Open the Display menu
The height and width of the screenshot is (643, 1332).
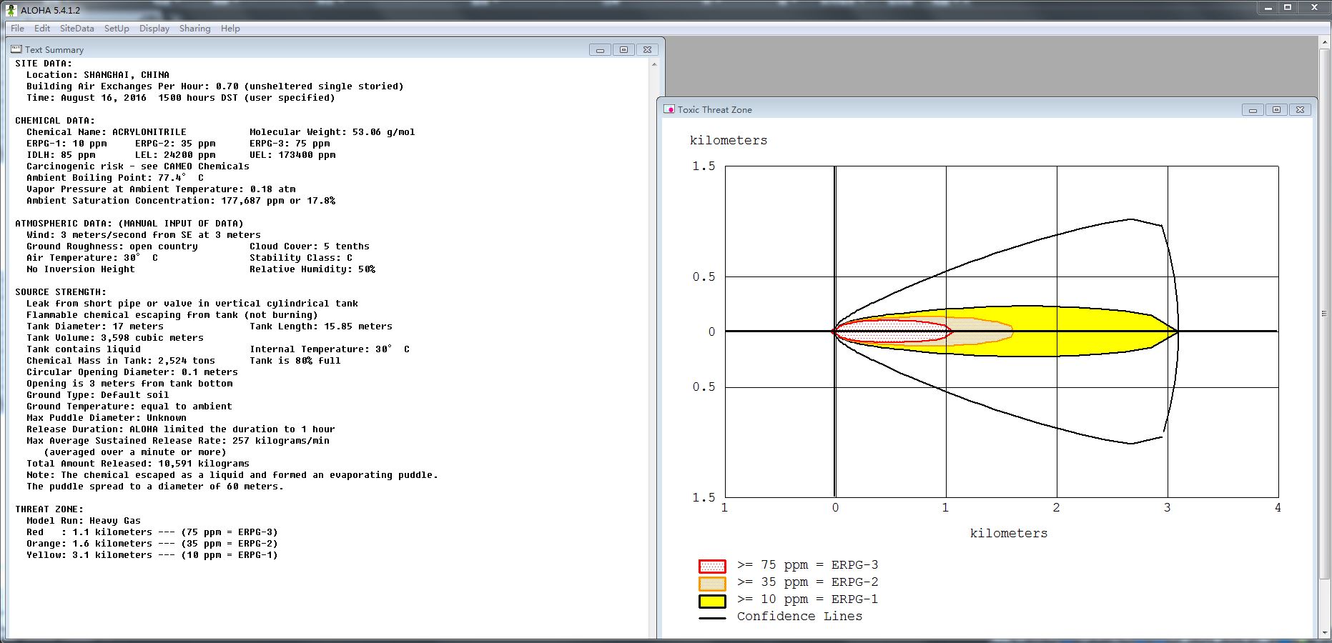coord(154,29)
